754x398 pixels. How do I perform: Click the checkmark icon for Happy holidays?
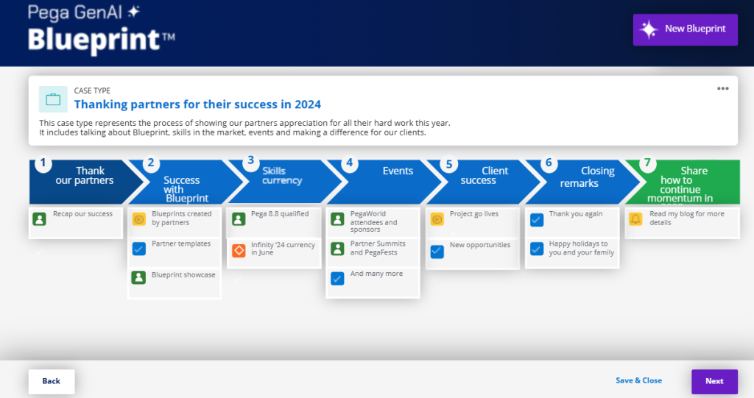click(537, 249)
